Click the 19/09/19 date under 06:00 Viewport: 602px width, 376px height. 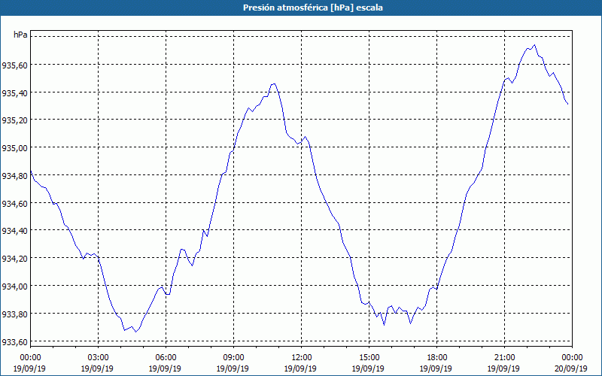coord(165,368)
